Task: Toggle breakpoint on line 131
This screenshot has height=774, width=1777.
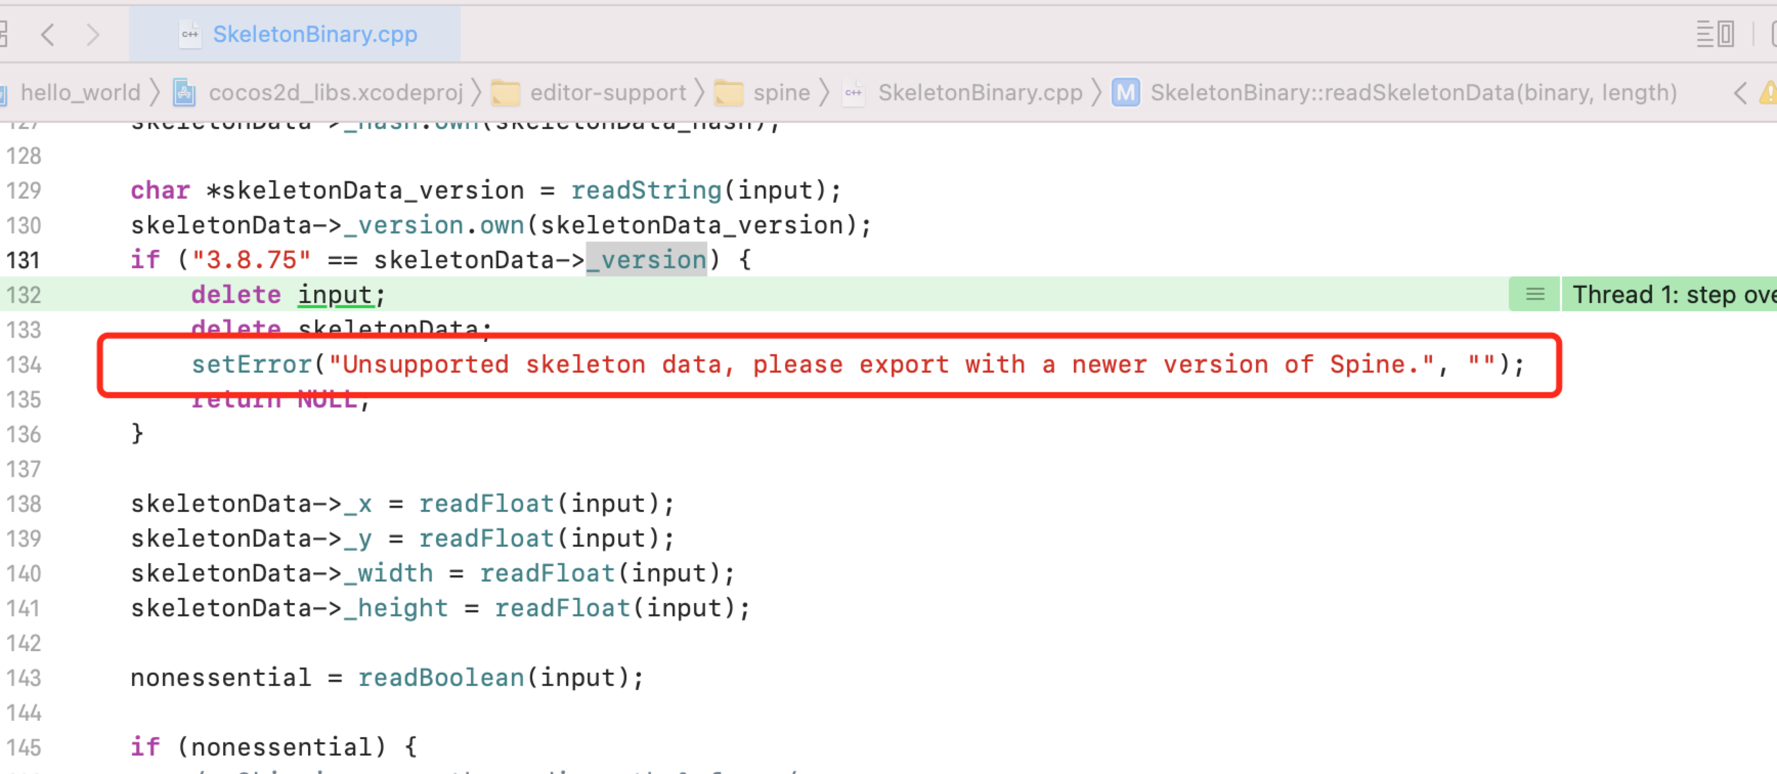Action: [24, 260]
